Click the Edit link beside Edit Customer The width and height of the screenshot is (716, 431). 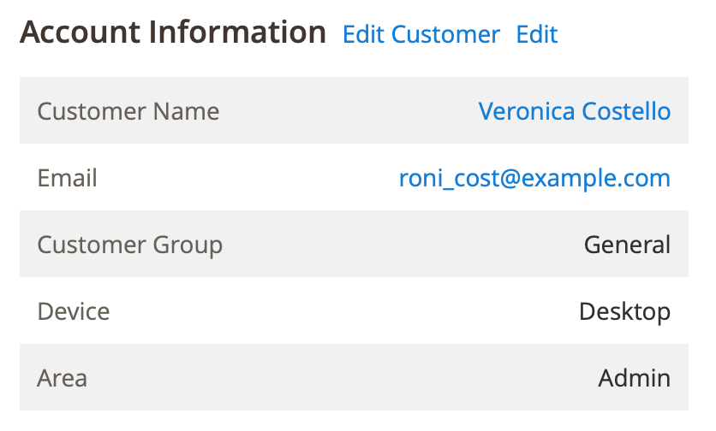coord(536,34)
